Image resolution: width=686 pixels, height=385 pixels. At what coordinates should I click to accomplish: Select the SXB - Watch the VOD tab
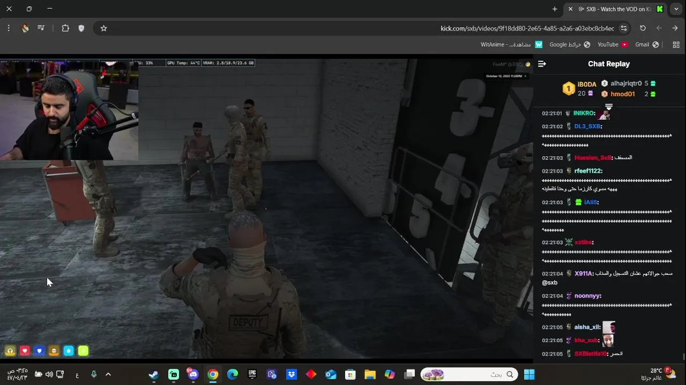pyautogui.click(x=615, y=9)
